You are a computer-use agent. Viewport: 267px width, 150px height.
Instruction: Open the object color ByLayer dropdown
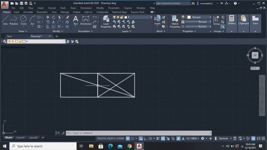click(x=199, y=17)
